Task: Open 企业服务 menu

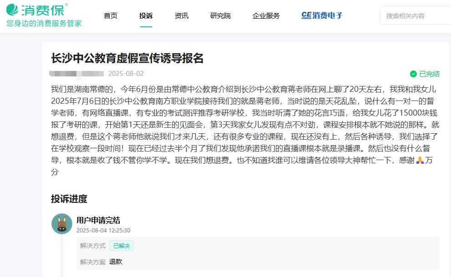Action: (x=266, y=16)
